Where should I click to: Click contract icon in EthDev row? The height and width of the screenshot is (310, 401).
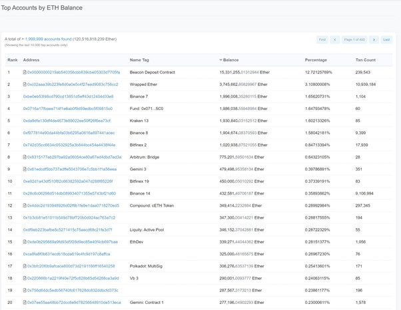click(x=25, y=242)
